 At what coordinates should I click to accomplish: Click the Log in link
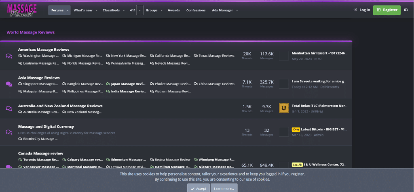tap(362, 10)
